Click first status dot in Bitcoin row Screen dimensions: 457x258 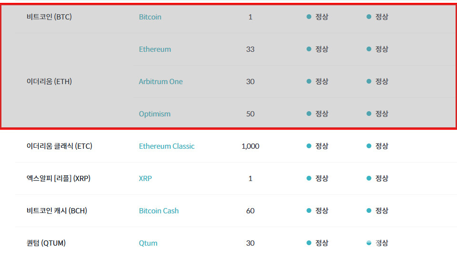309,17
